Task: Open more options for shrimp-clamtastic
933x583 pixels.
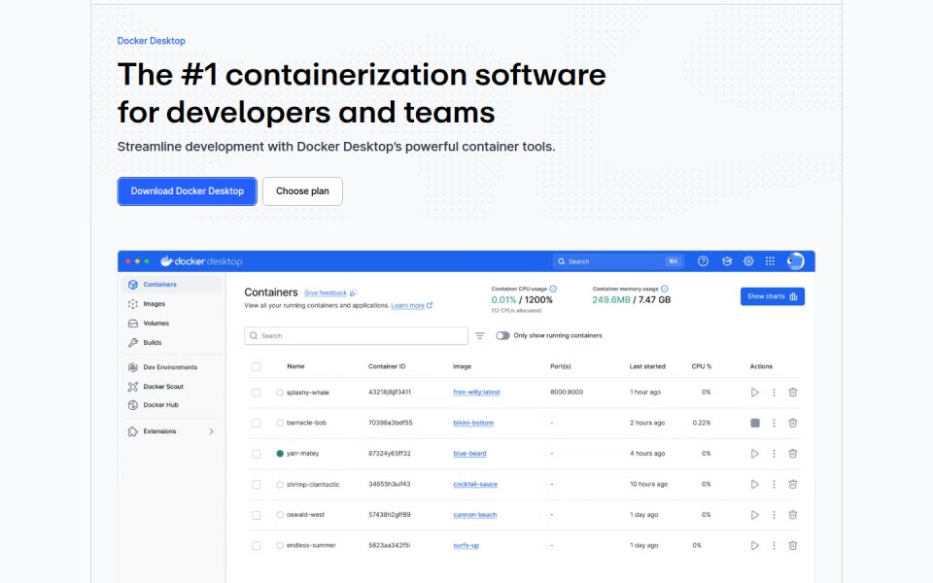Action: click(x=774, y=484)
